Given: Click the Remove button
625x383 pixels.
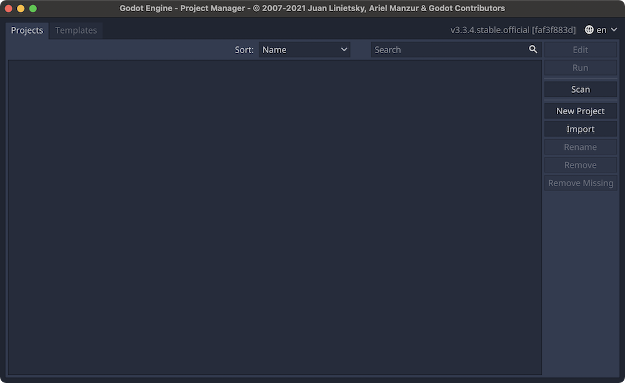Looking at the screenshot, I should click(x=581, y=165).
